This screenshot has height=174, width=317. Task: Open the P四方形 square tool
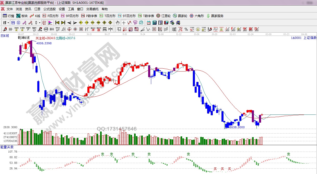(51, 16)
